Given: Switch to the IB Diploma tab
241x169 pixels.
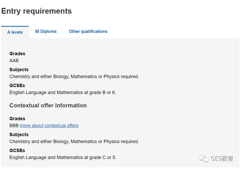Looking at the screenshot, I should tap(46, 32).
